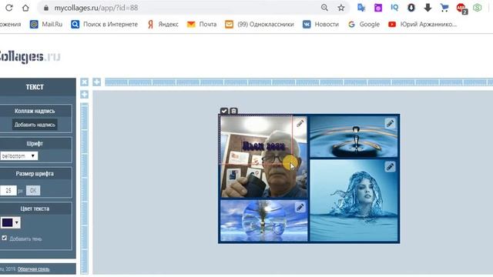The width and height of the screenshot is (493, 277).
Task: Click Обратная связь link
Action: click(x=33, y=269)
